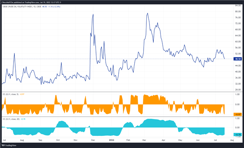Click the 32.00 price axis label
Image resolution: width=244 pixels, height=148 pixels.
238,84
